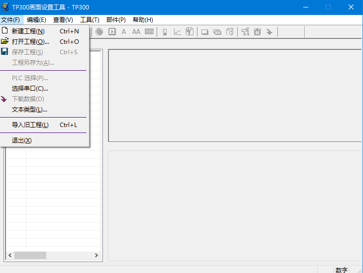The height and width of the screenshot is (273, 363).
Task: Click the 9999 register number tool
Action: [149, 32]
